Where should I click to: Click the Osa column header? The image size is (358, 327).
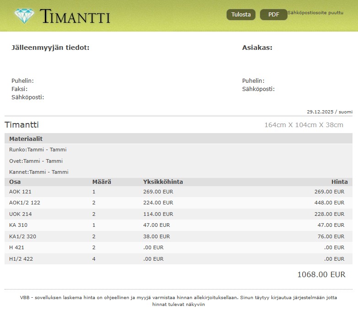pos(15,182)
